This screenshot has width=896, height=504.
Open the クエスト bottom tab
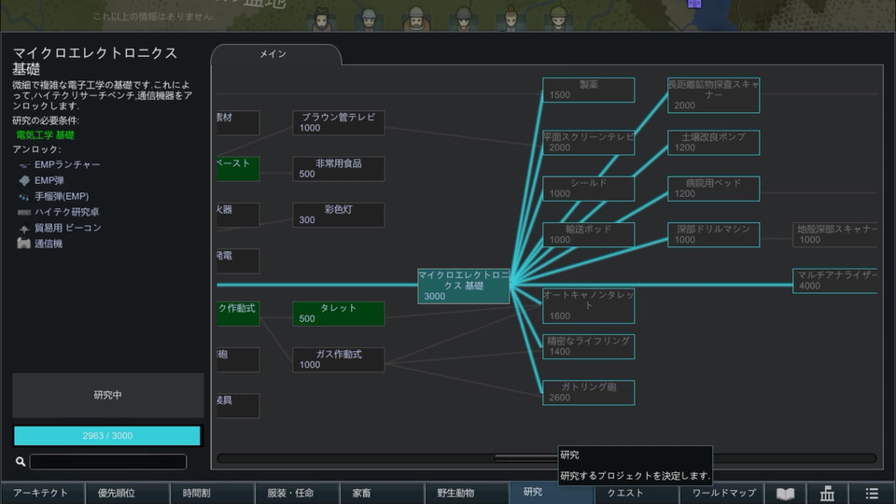[625, 493]
